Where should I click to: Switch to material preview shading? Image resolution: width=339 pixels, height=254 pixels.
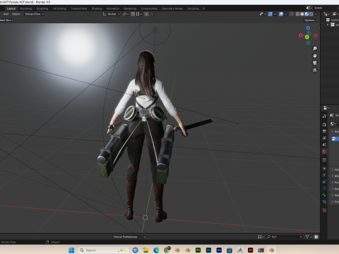[x=307, y=14]
